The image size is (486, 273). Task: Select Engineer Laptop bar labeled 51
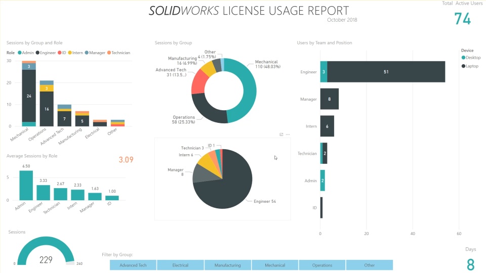pos(386,72)
